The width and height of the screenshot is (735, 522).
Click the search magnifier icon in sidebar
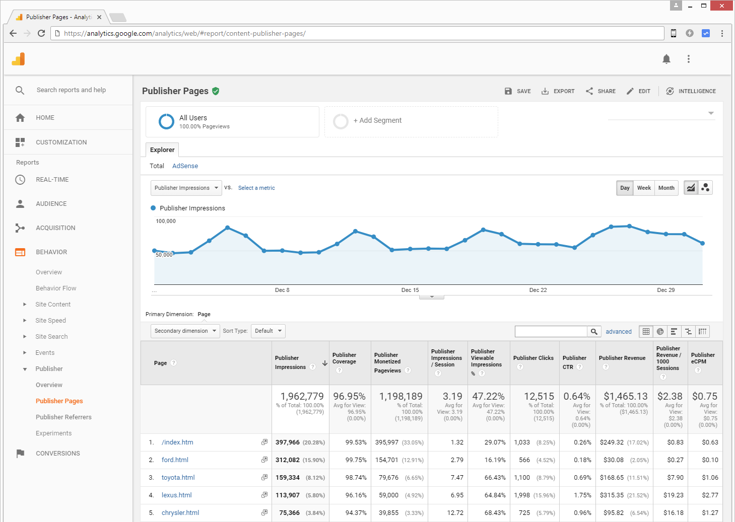click(20, 90)
